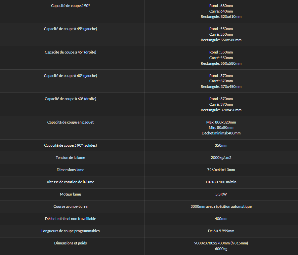Click the '7260x41x1.3mm' blade dimension value

coord(221,170)
